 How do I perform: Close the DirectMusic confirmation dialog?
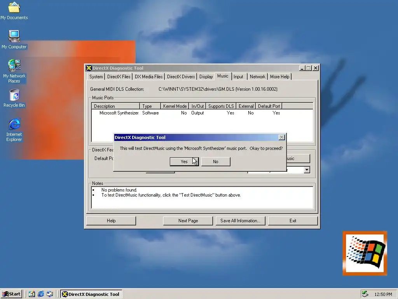coord(282,137)
